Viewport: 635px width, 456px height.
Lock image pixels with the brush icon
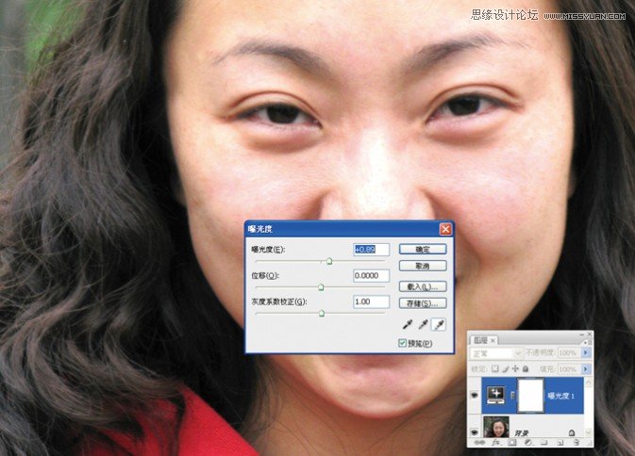tap(506, 368)
